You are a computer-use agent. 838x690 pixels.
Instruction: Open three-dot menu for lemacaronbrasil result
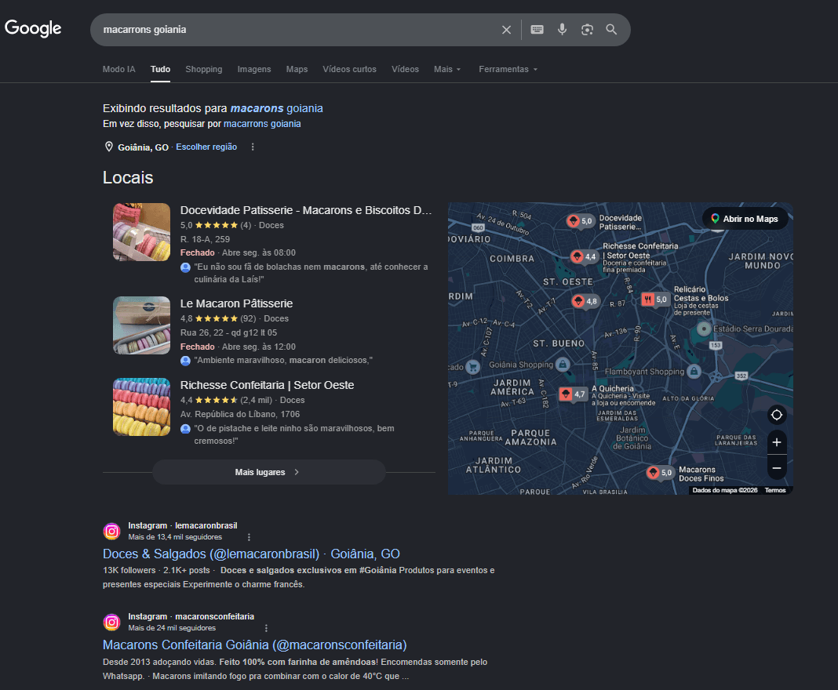[249, 537]
